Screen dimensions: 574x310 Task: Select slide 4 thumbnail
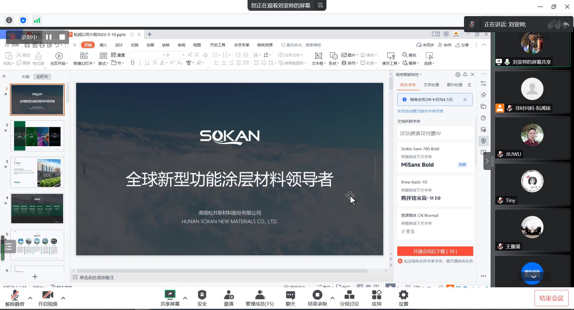pos(37,208)
